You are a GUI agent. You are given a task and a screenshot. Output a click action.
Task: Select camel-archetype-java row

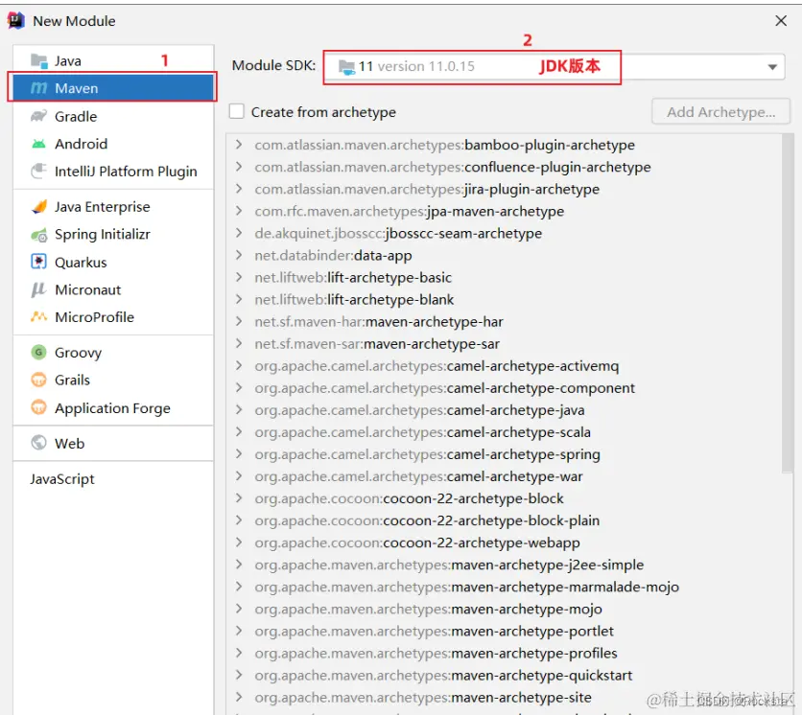pos(504,410)
